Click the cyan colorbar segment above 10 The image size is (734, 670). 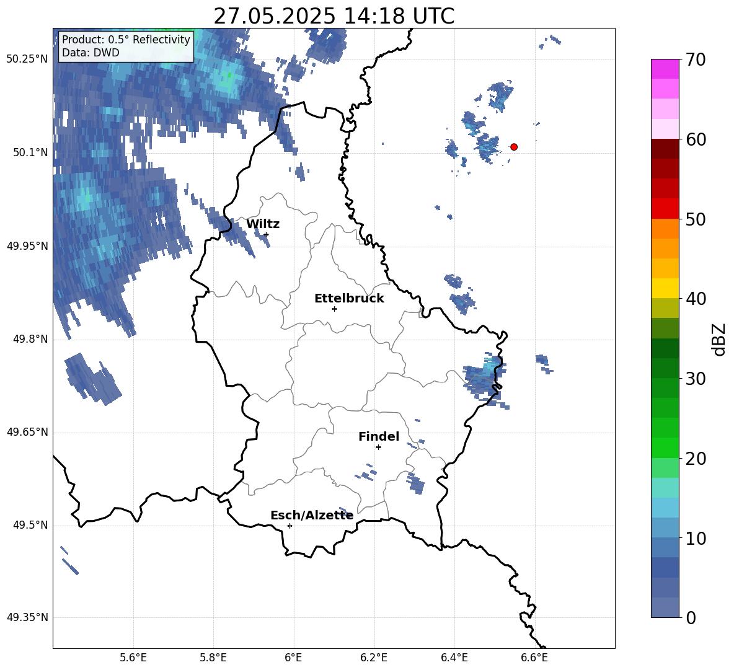pos(665,508)
